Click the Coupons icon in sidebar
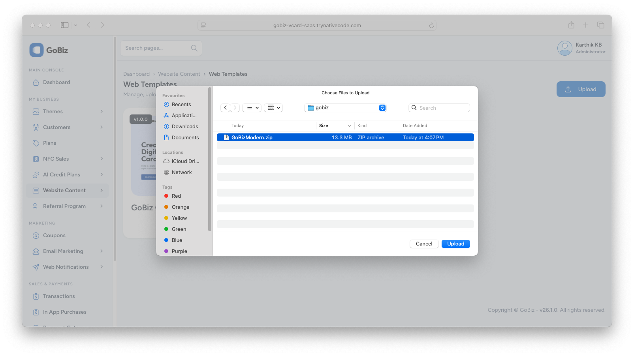Viewport: 634px width, 356px height. (x=36, y=235)
